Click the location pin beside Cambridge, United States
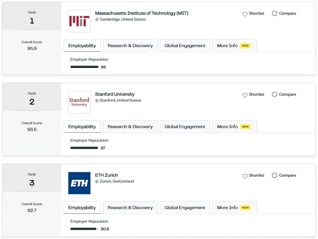The width and height of the screenshot is (318, 239). pyautogui.click(x=97, y=19)
